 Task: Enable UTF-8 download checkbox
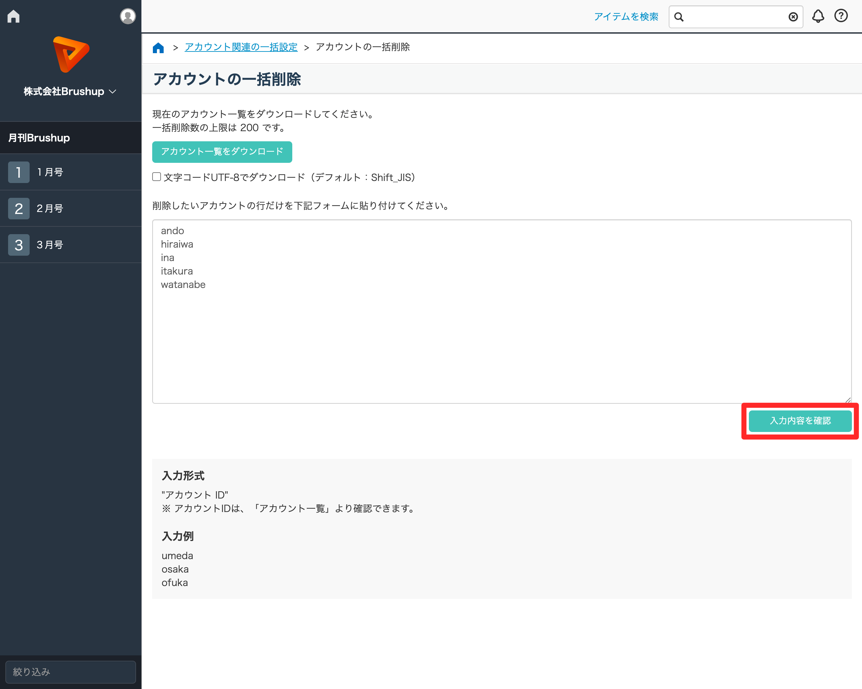coord(157,177)
